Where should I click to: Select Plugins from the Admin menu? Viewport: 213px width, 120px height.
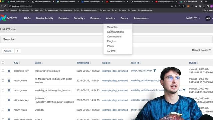[118, 41]
